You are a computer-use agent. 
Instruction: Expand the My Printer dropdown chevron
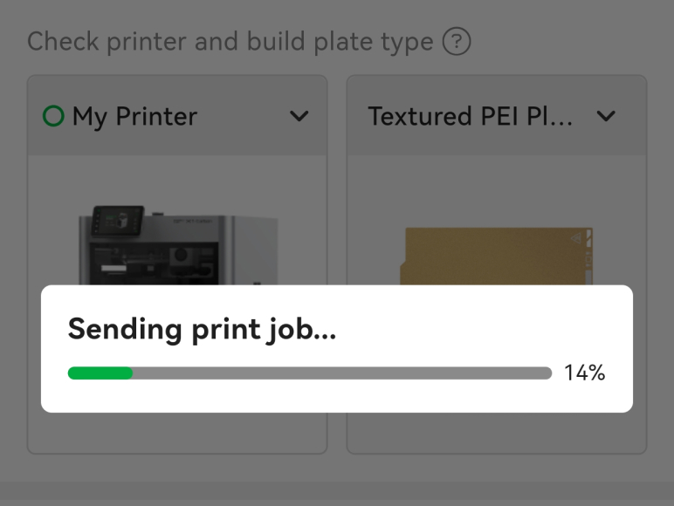(299, 116)
